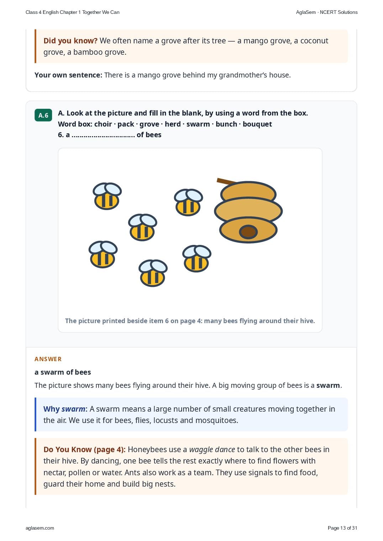Click the picture caption about page 4
Viewport: 383px width, 541px height.
click(x=190, y=321)
